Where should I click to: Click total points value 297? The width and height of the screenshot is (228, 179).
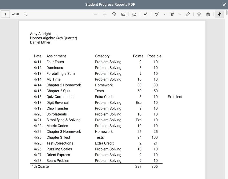coord(138,166)
